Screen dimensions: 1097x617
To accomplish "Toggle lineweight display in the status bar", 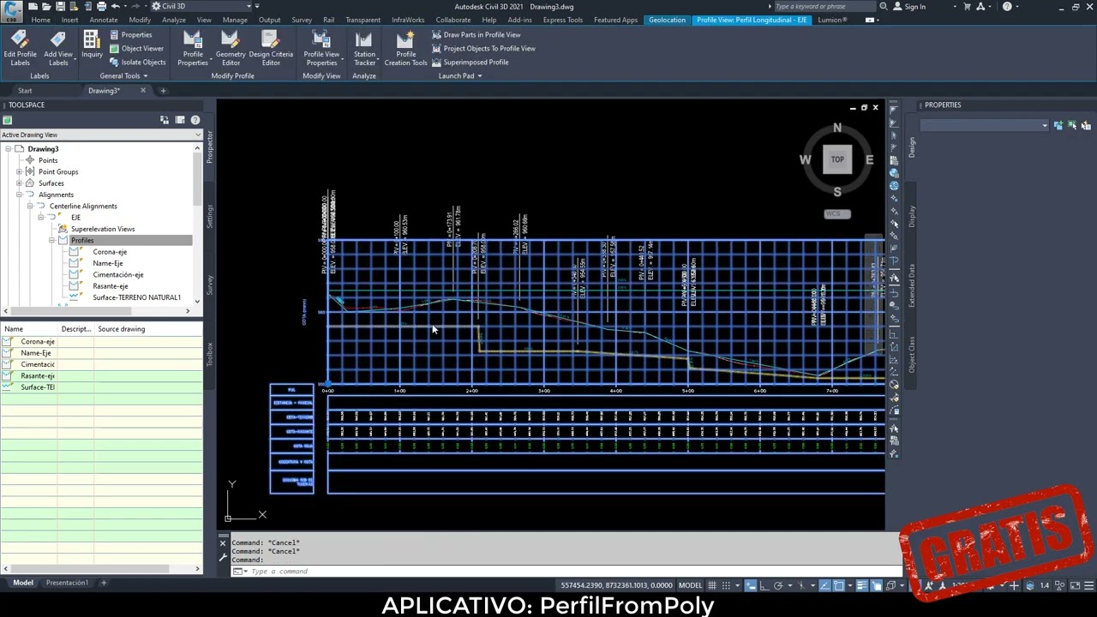I will click(x=862, y=585).
